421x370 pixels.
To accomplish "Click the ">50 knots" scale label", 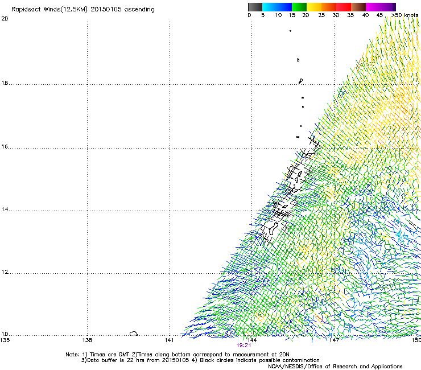I will click(405, 15).
